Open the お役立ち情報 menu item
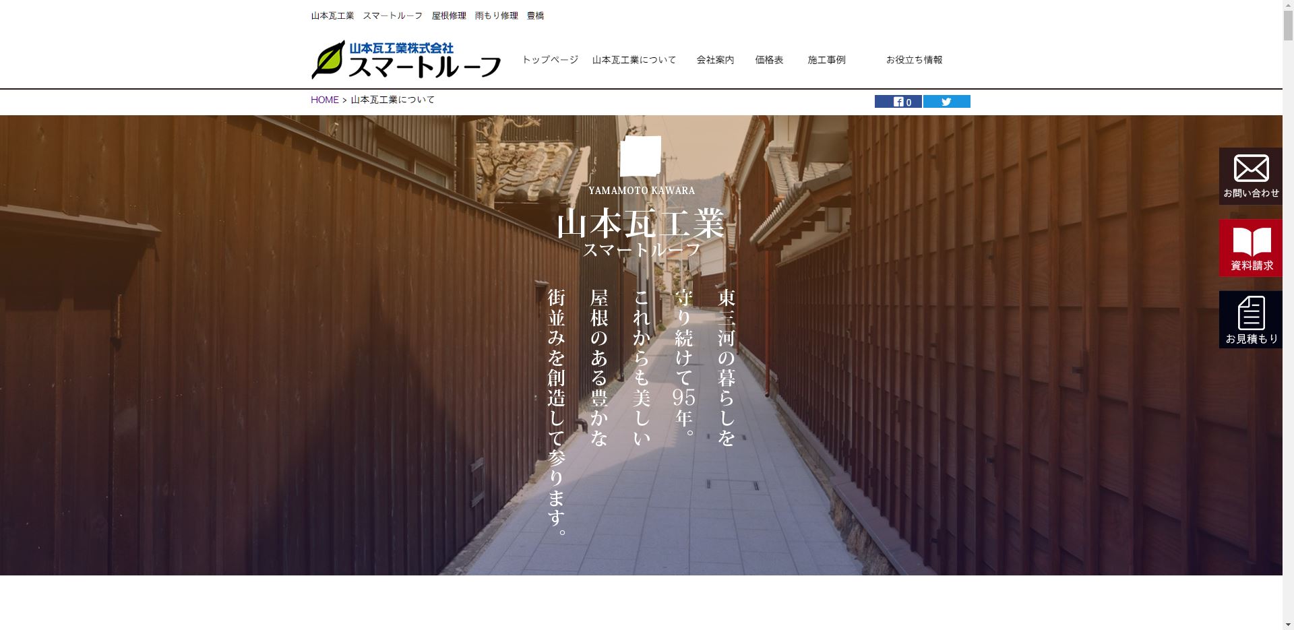Viewport: 1294px width, 630px height. (x=914, y=60)
